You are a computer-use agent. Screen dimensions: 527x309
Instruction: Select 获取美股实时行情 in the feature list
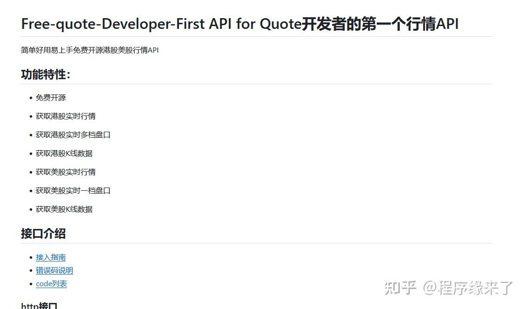point(66,172)
